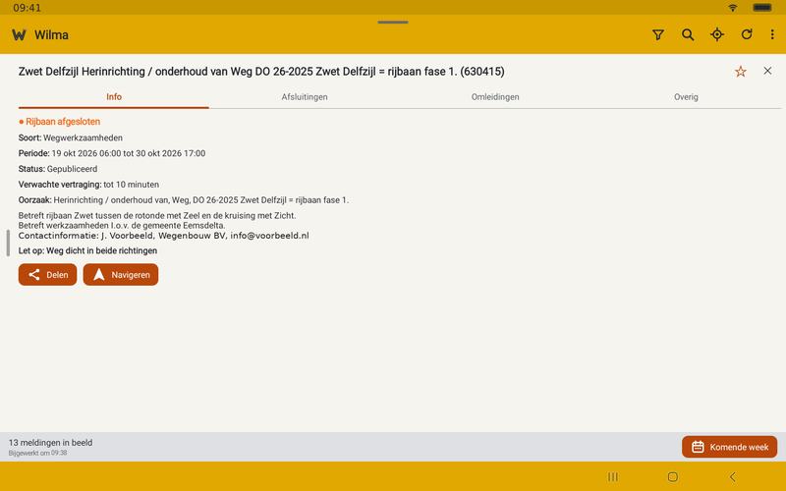This screenshot has height=491, width=786.
Task: Tap Android home button
Action: pyautogui.click(x=673, y=476)
